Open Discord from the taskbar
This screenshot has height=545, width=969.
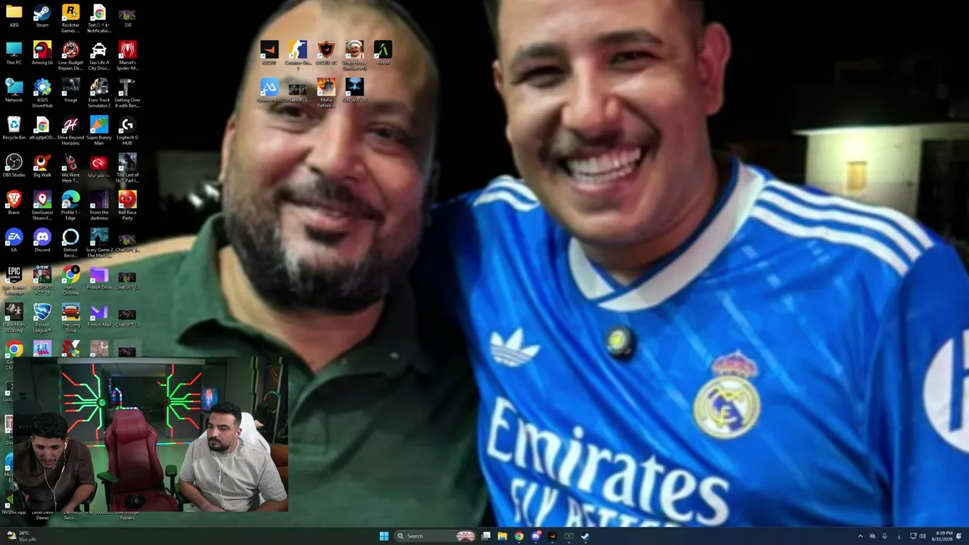click(535, 536)
